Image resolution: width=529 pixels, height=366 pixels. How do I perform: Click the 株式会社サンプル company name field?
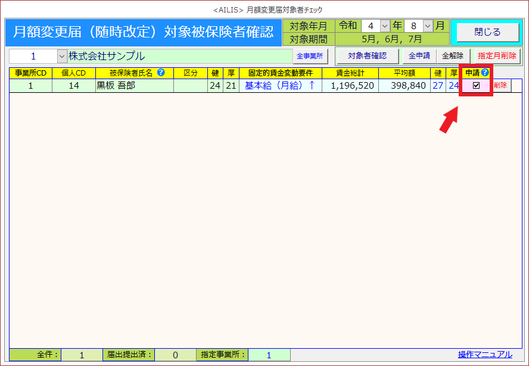point(179,56)
